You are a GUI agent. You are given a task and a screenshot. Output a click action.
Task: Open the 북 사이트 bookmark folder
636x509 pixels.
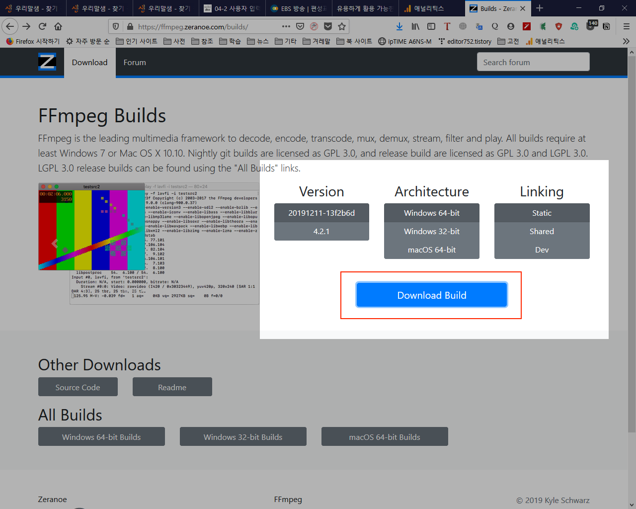354,41
